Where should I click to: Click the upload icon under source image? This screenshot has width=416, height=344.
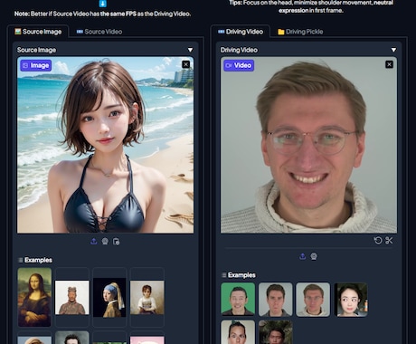click(94, 242)
